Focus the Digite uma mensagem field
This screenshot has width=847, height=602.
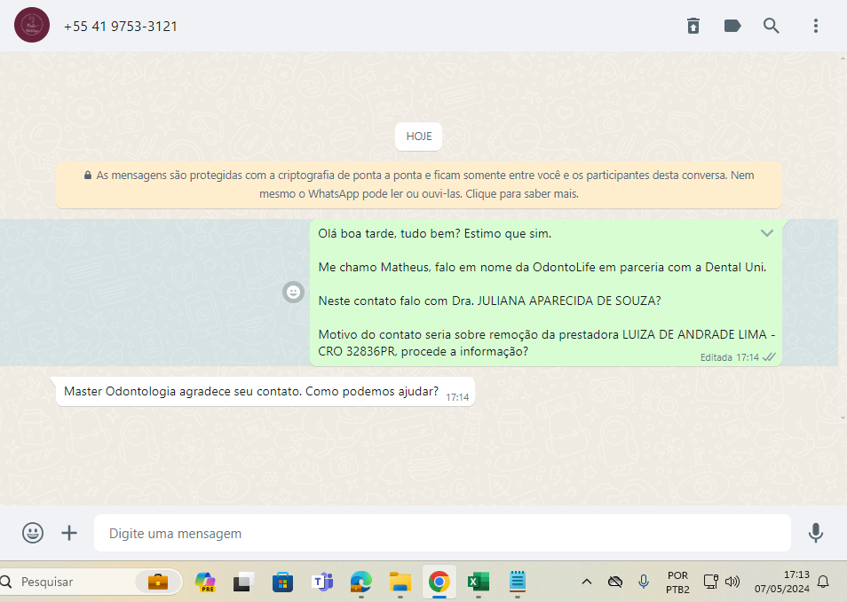[x=442, y=533]
